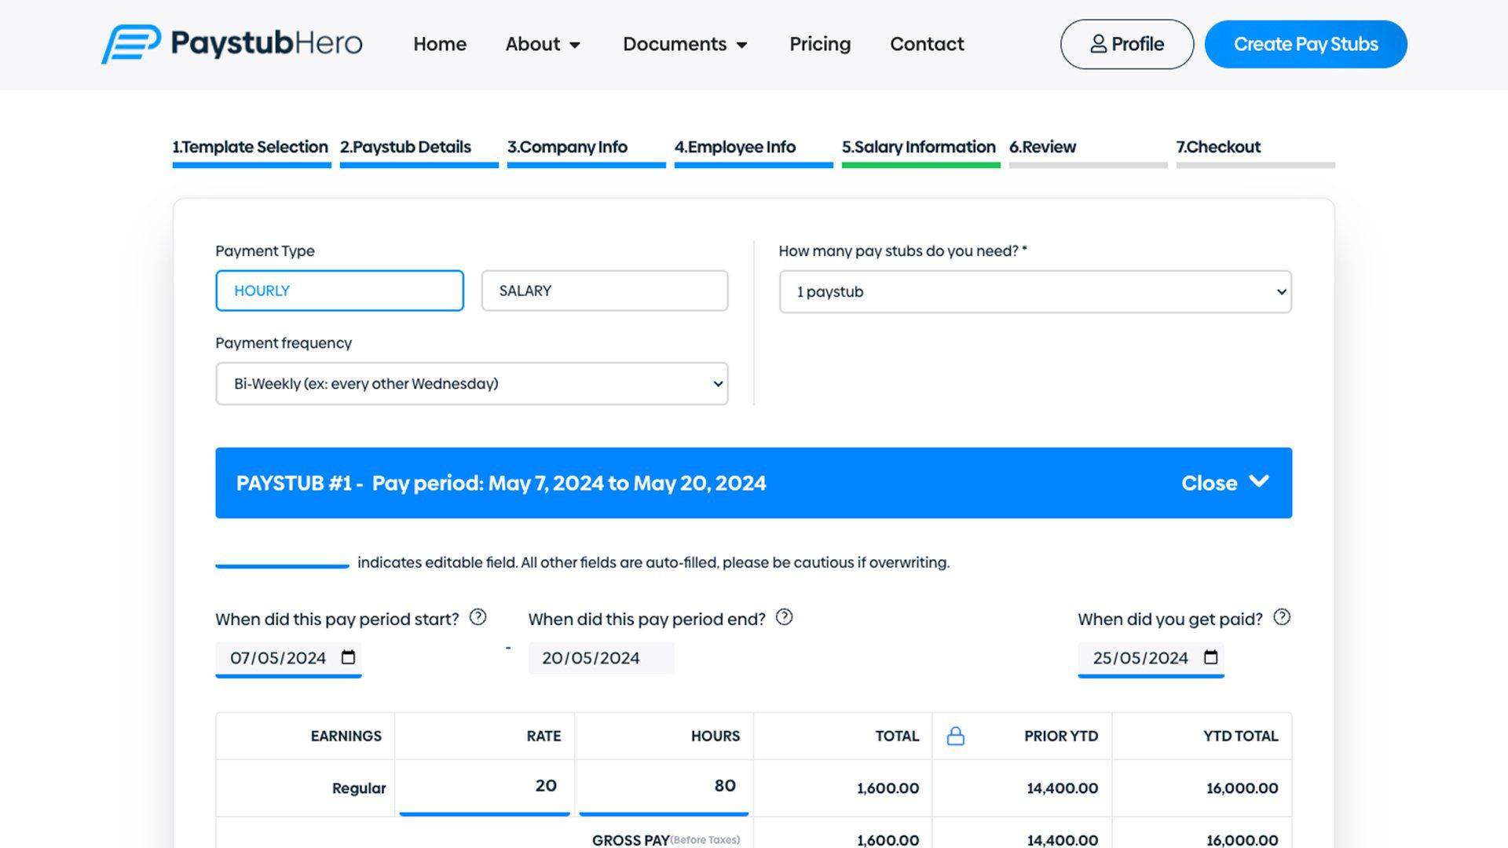Go to the 6.Review step
Screen dimensions: 1508x848
pos(1088,152)
